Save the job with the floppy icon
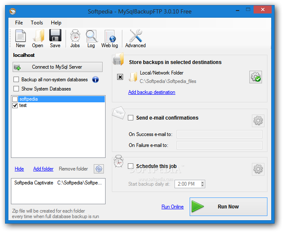The image size is (283, 232). pos(55,38)
